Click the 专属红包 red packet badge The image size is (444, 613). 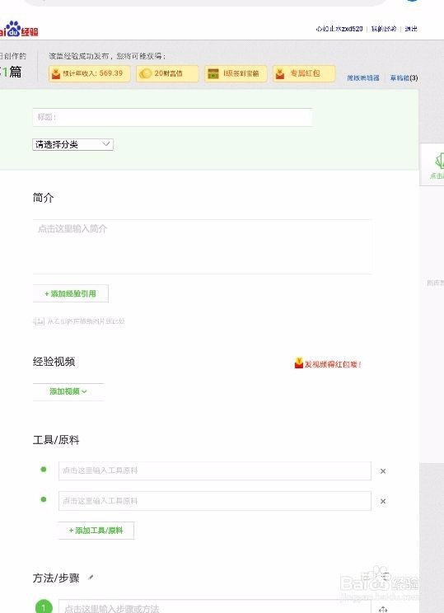[304, 73]
